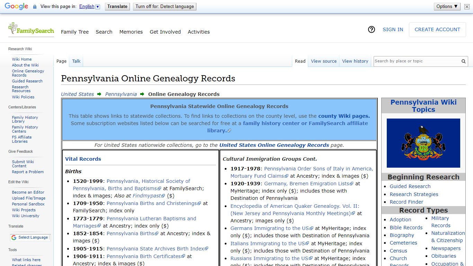Open Pennsylvania Birth Certificates link
The height and width of the screenshot is (266, 473).
coord(146,256)
